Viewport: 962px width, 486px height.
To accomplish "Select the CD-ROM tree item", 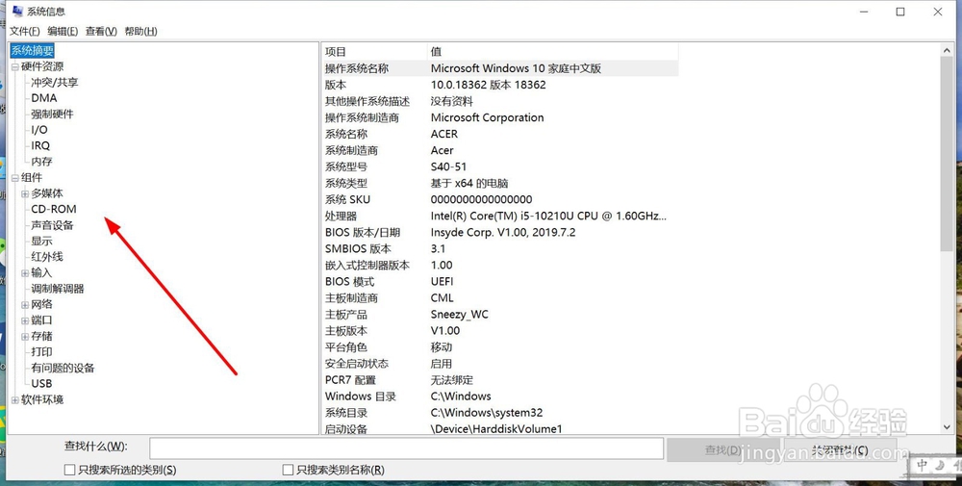I will pyautogui.click(x=54, y=209).
